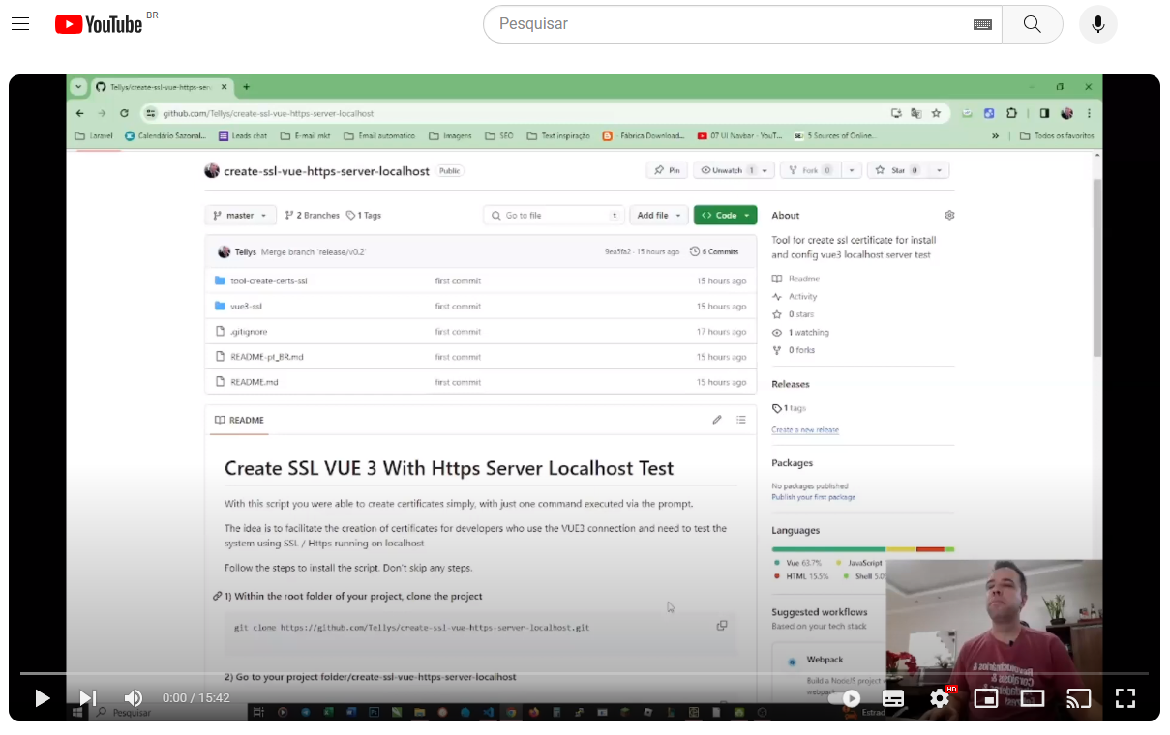The image size is (1170, 735).
Task: Open the vue3-ssl folder in video
Action: 246,307
